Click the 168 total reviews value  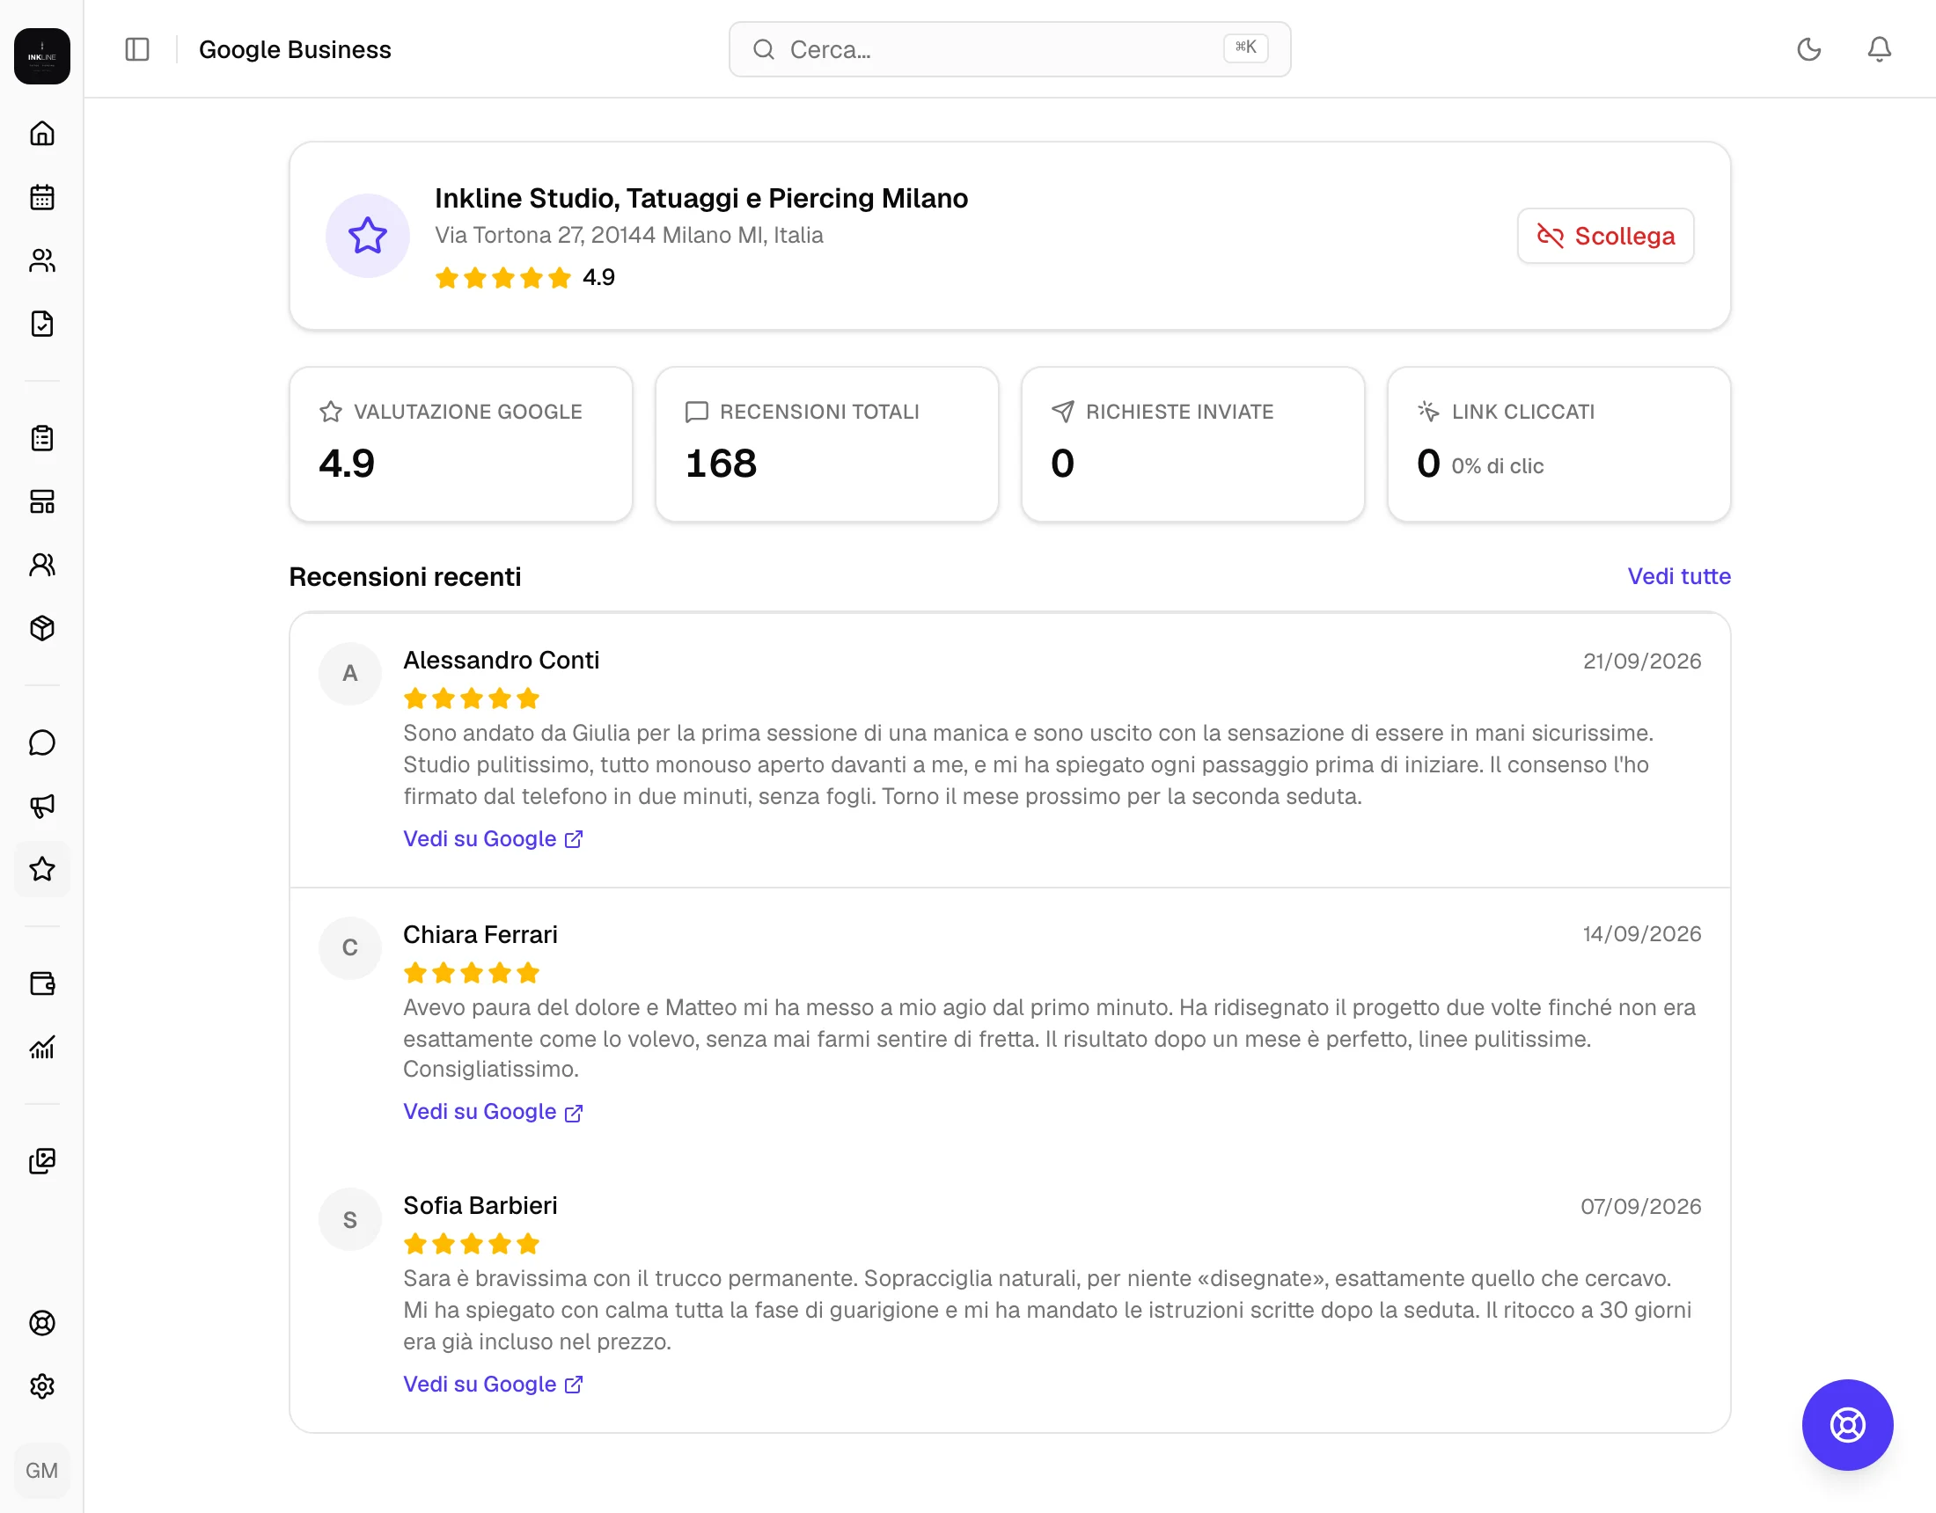(x=721, y=464)
